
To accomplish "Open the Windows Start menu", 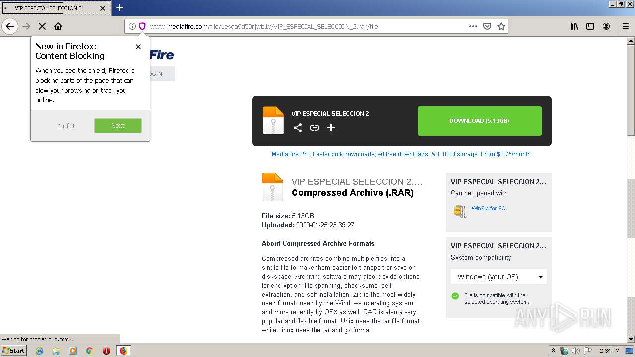I will pyautogui.click(x=14, y=350).
